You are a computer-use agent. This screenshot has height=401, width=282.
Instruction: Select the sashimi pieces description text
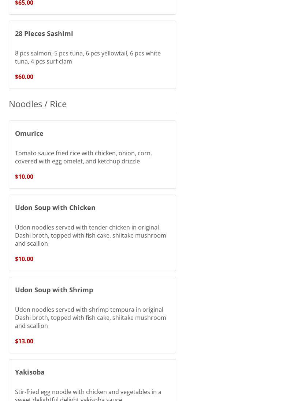coord(88,57)
